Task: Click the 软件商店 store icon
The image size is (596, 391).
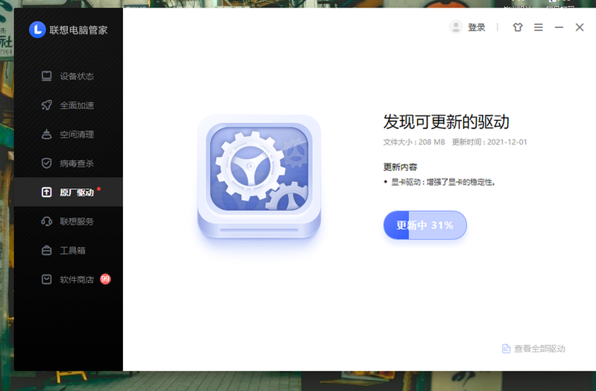Action: click(x=46, y=280)
